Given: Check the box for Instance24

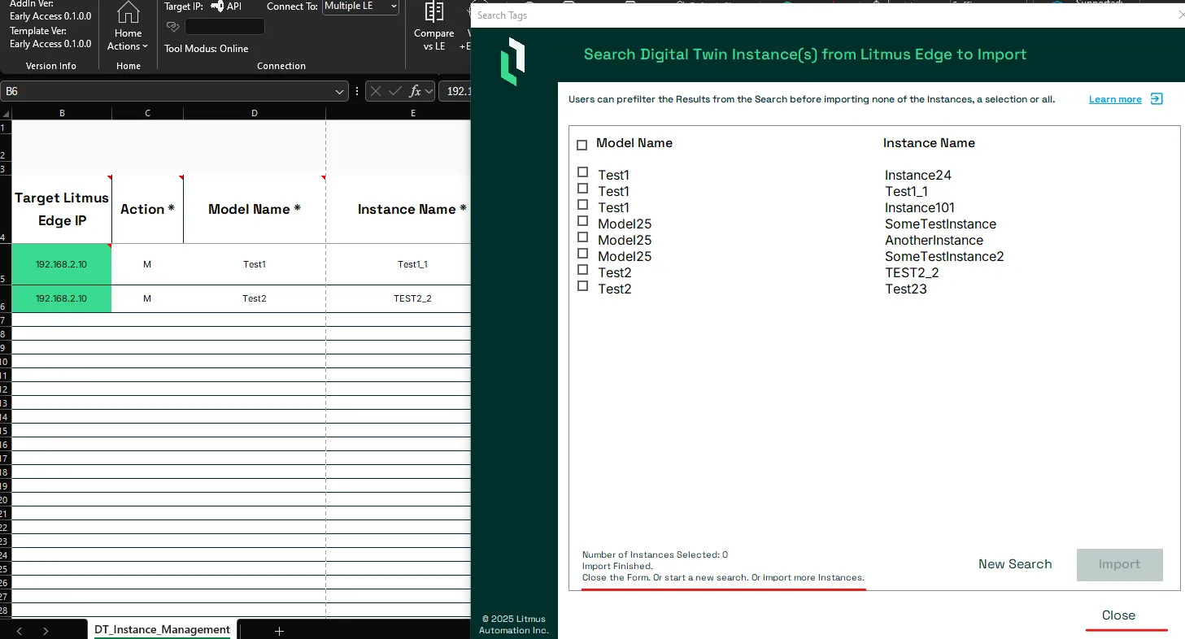Looking at the screenshot, I should click(582, 172).
